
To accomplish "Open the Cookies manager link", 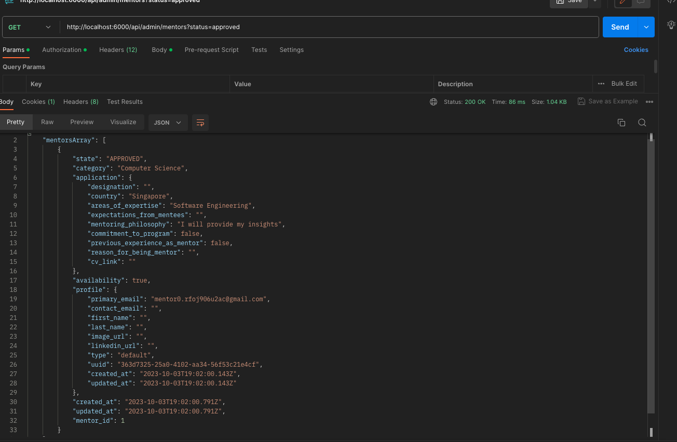I will 636,49.
